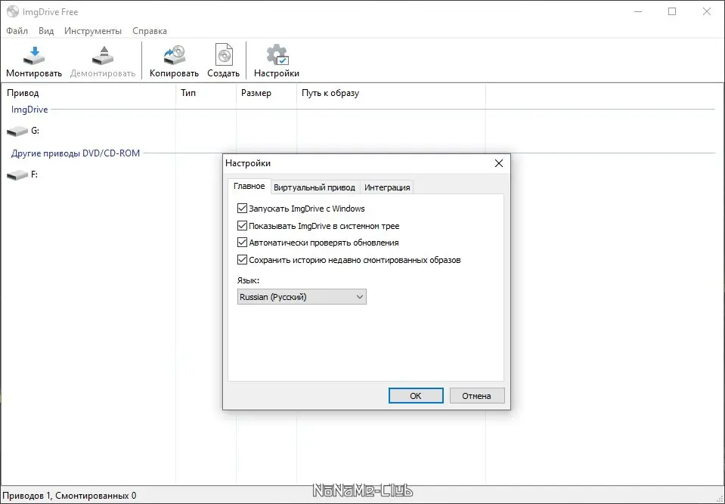Confirm settings with OK button
This screenshot has height=504, width=725.
(x=416, y=395)
